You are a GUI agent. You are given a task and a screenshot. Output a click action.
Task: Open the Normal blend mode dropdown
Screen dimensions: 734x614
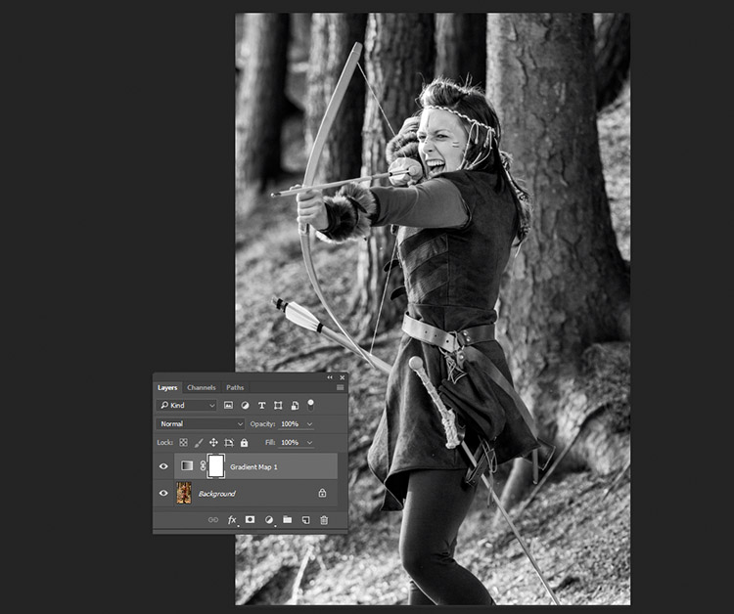[201, 424]
